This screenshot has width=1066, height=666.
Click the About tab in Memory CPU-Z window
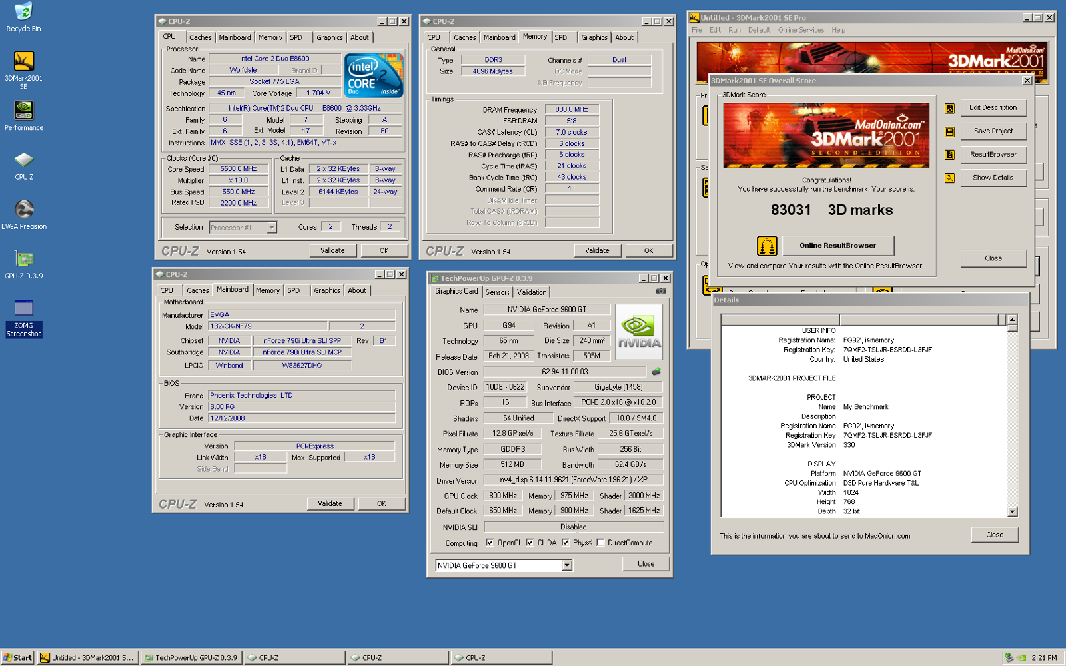tap(624, 37)
